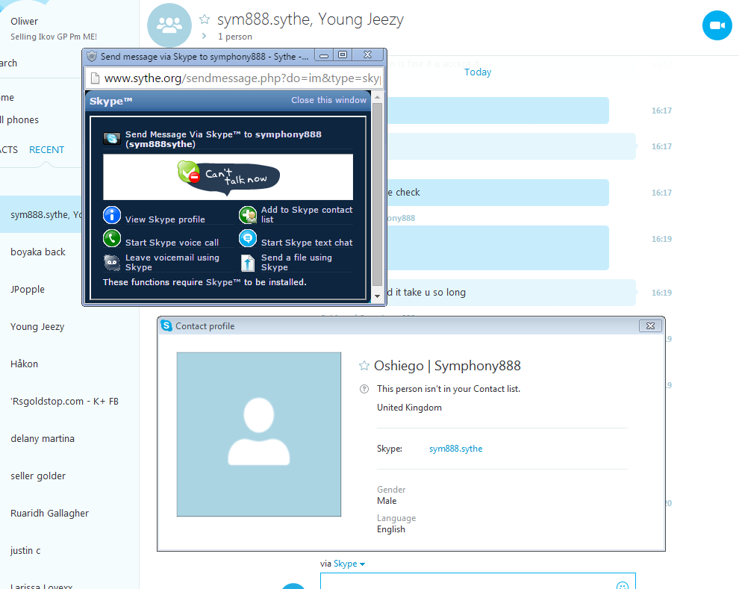Click the chat message ending 'it take u so long'
739x589 pixels.
pyautogui.click(x=511, y=292)
